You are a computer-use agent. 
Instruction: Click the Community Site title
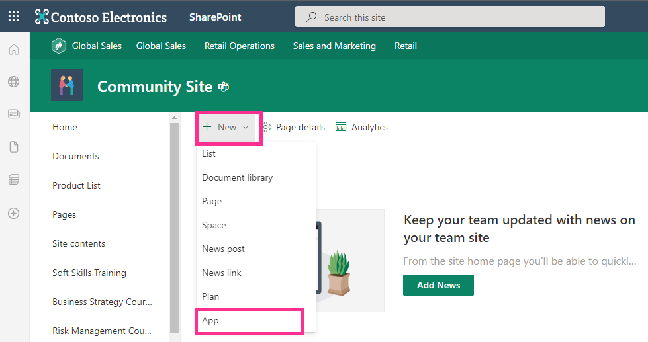tap(155, 87)
